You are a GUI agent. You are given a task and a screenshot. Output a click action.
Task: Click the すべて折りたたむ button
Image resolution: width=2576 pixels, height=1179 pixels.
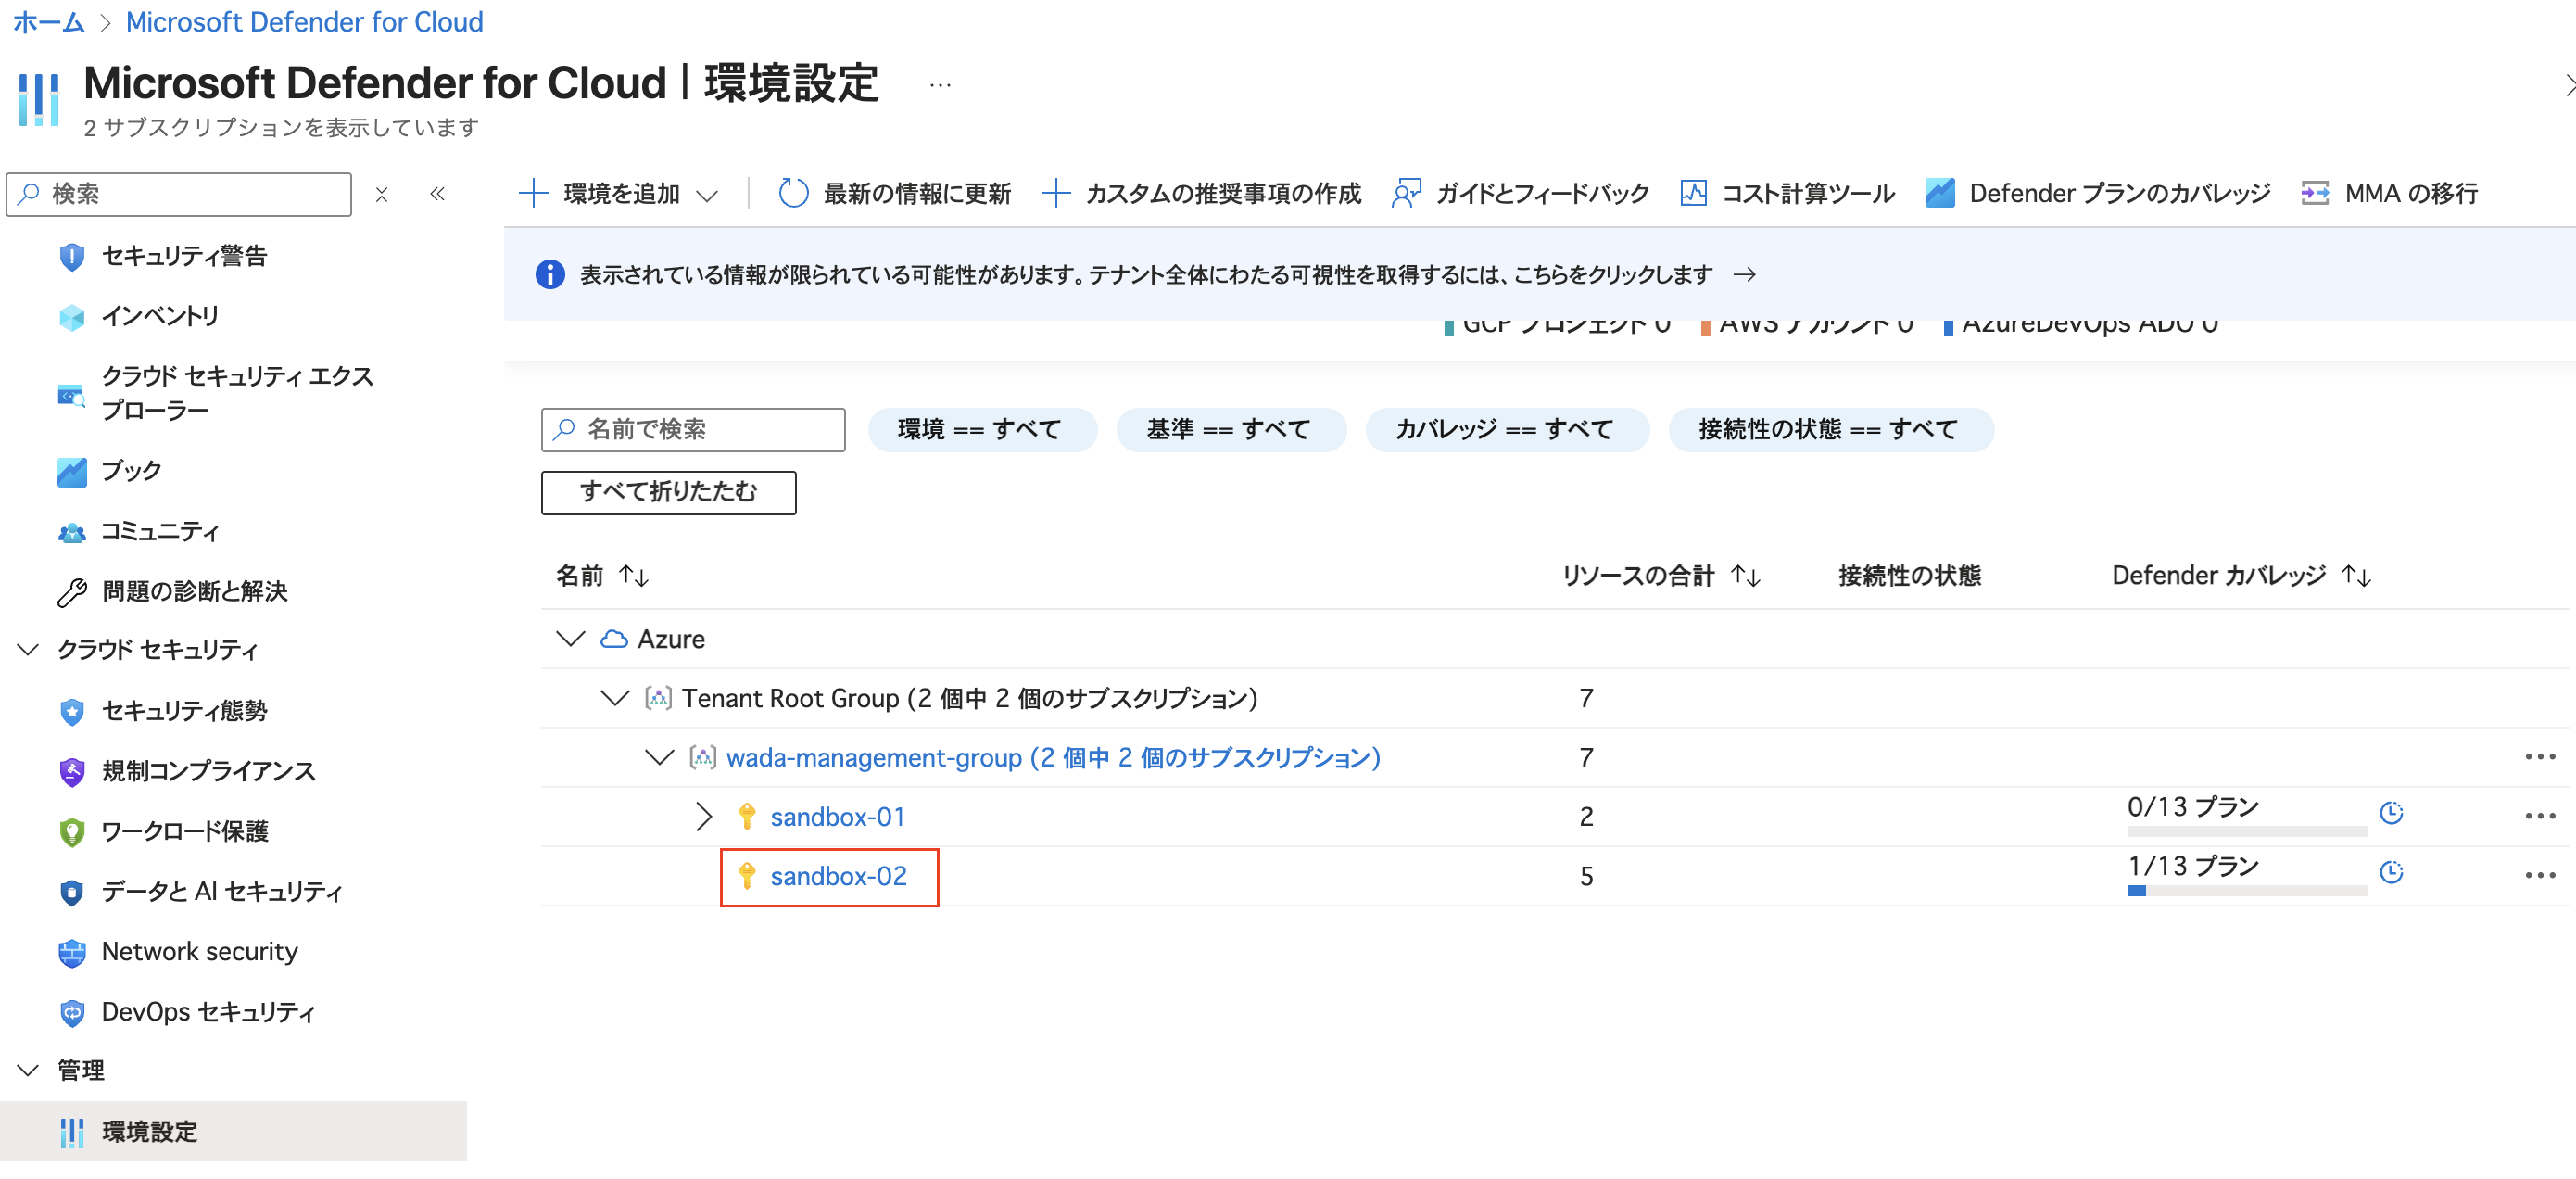(x=668, y=492)
